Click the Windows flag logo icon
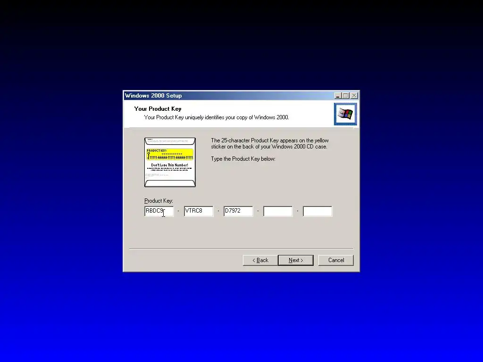 345,114
